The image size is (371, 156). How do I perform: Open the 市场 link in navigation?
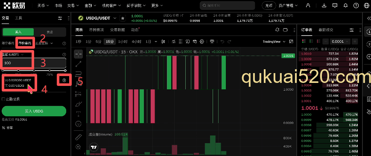(x=58, y=6)
